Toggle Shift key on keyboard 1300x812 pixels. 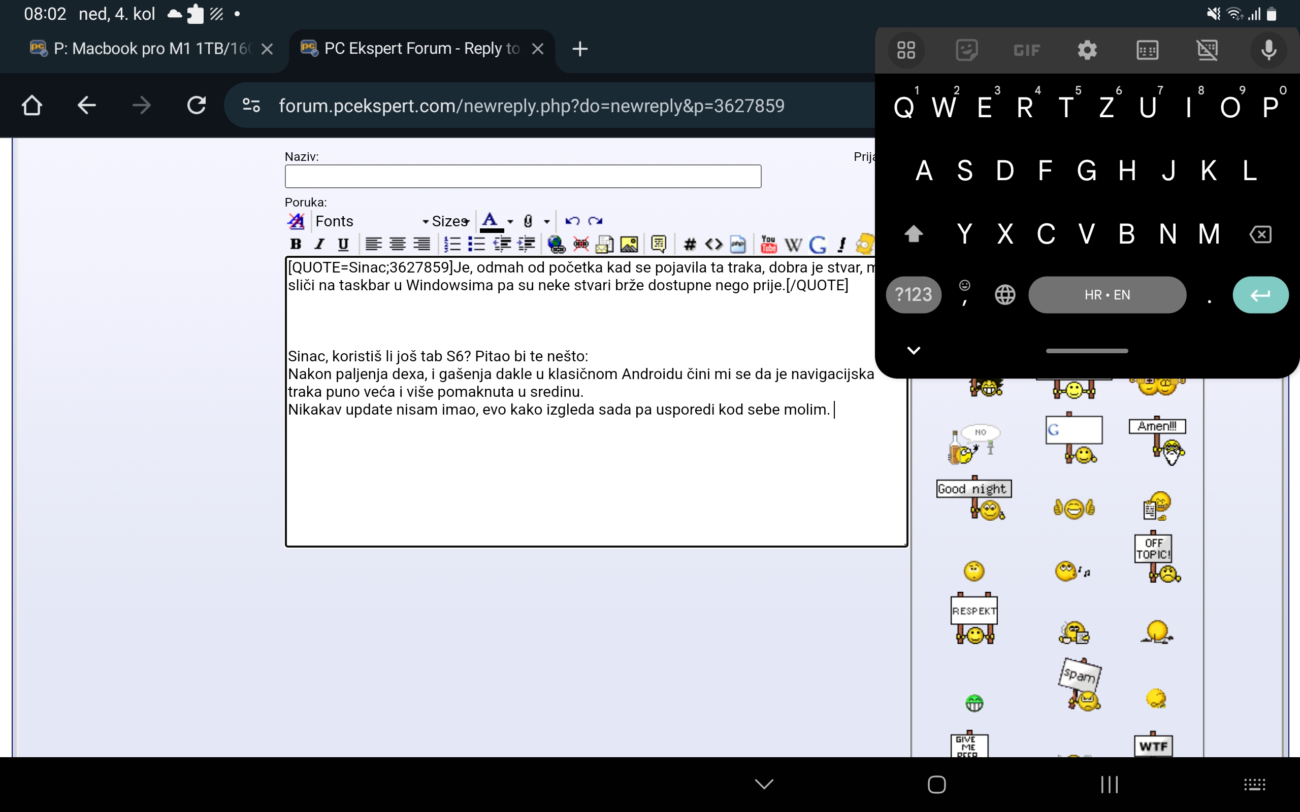[913, 234]
